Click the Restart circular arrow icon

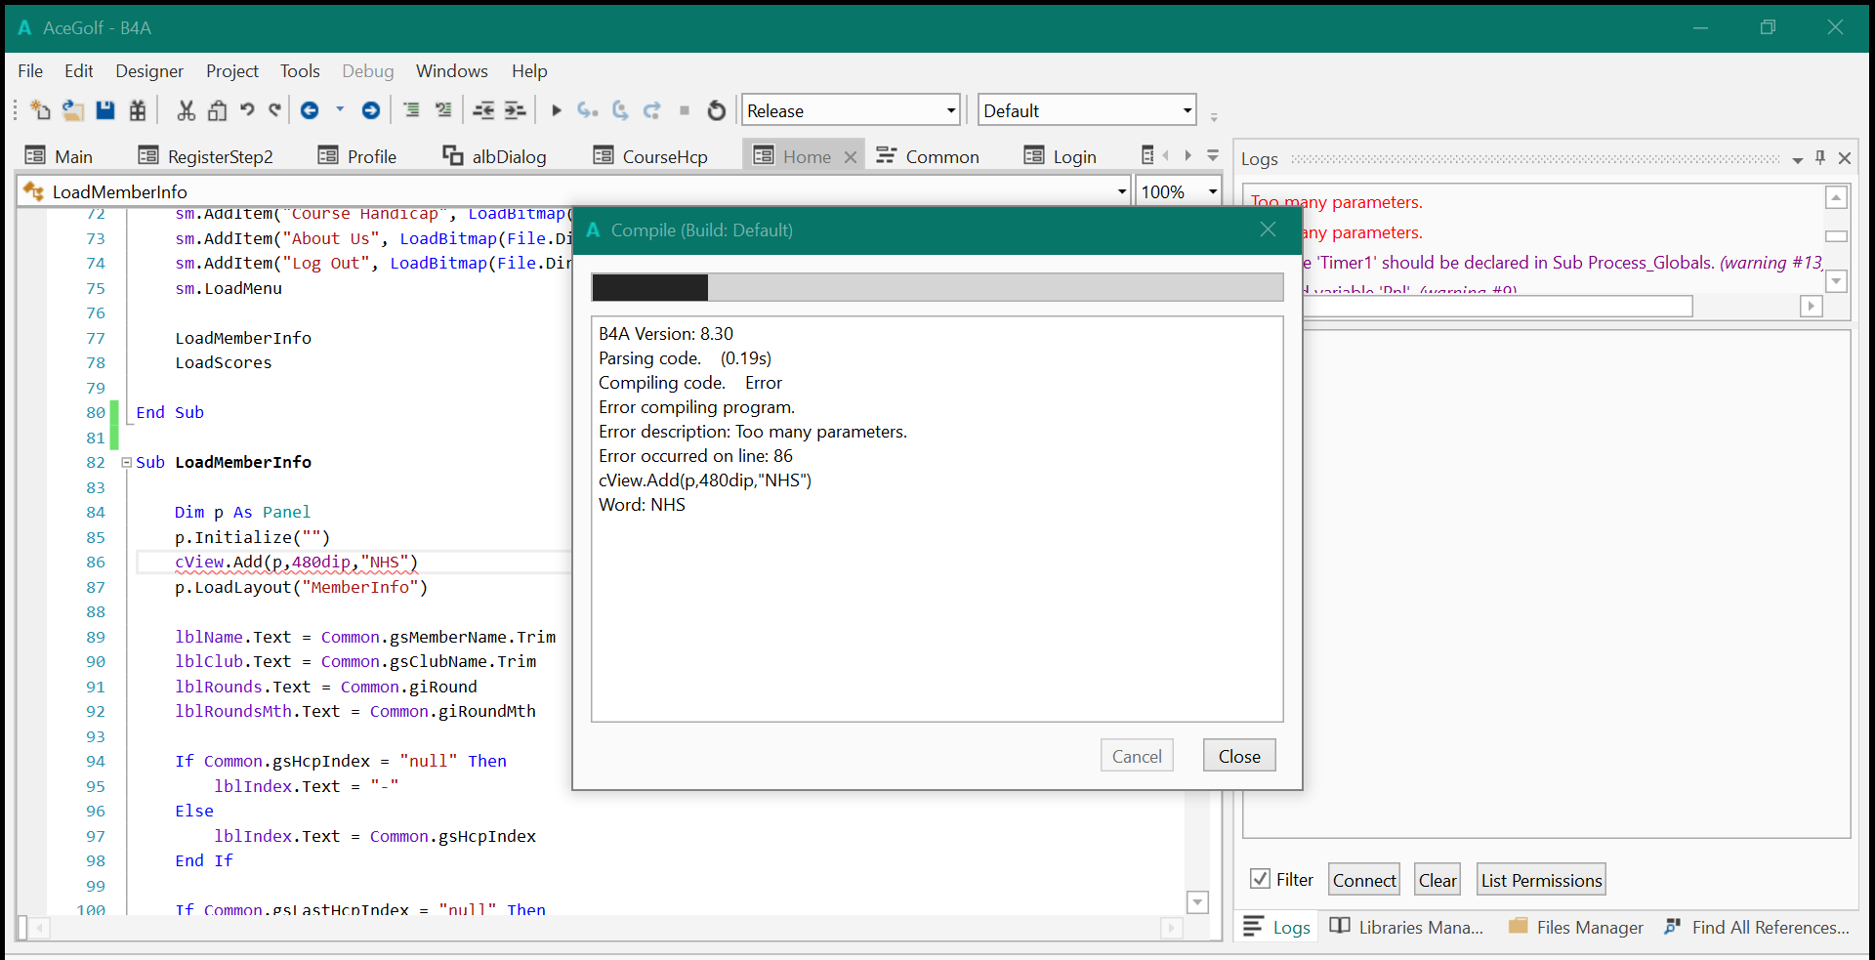pyautogui.click(x=717, y=110)
